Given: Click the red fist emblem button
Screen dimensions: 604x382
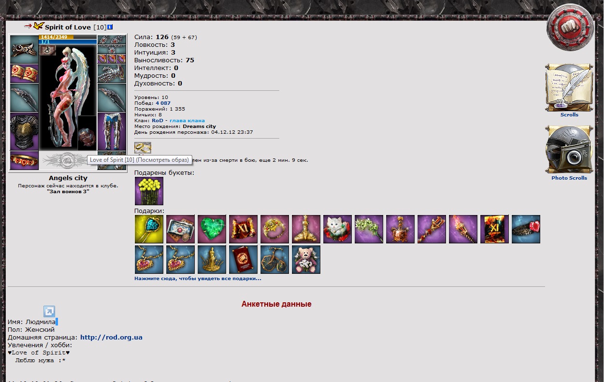Looking at the screenshot, I should coord(570,28).
